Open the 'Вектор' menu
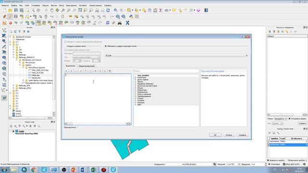This screenshot has height=173, width=308. 54,5
